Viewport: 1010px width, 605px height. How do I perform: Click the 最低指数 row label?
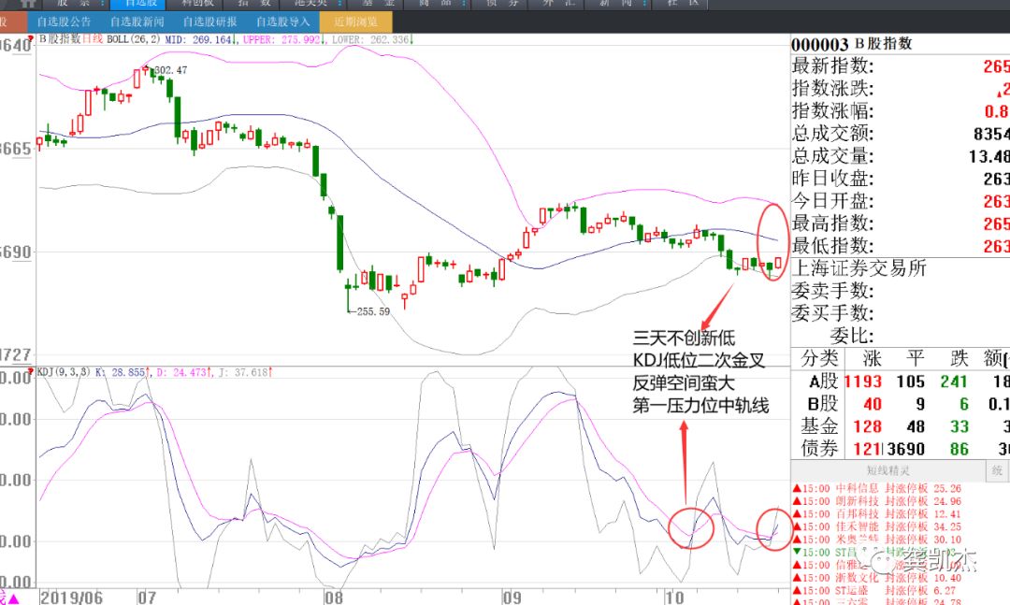pos(833,246)
